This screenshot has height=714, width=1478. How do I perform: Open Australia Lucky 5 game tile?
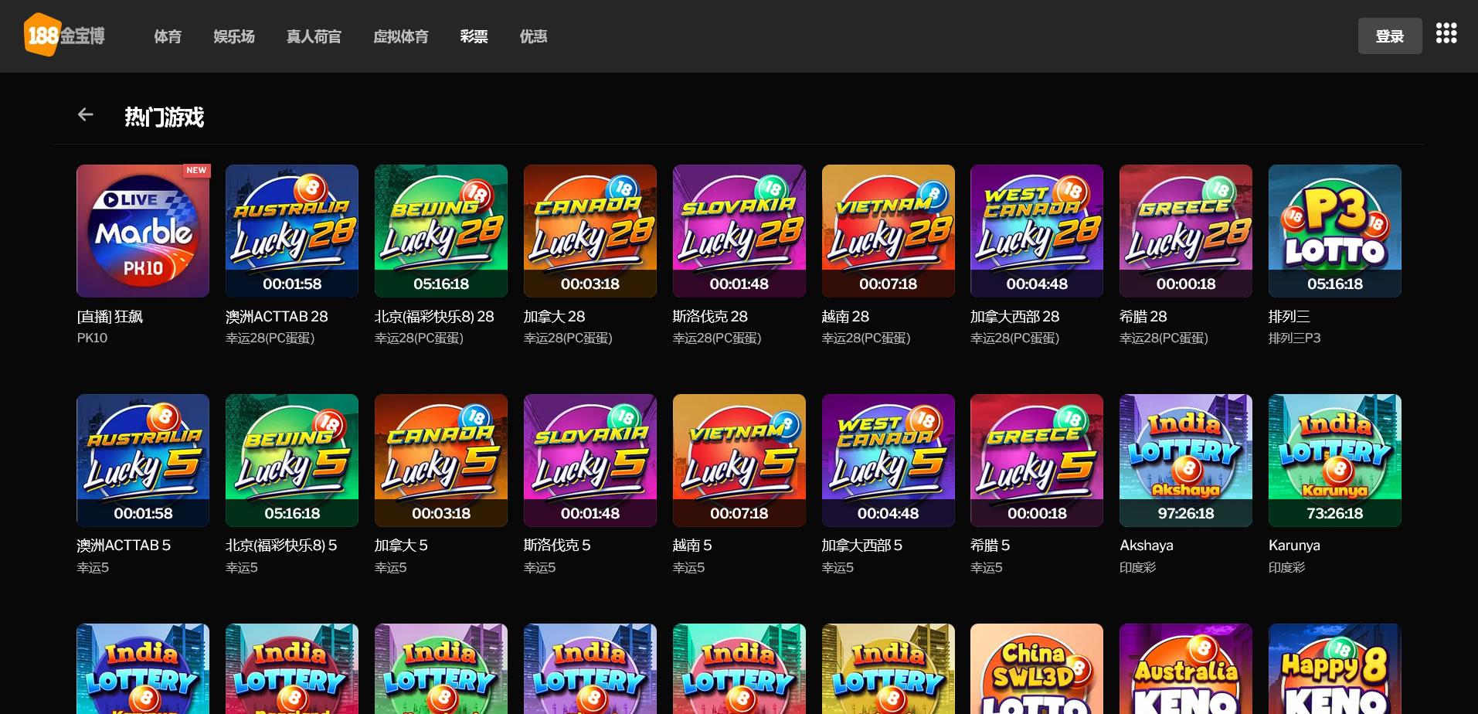coord(143,461)
